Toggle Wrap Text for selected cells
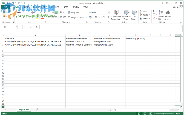The height and width of the screenshot is (115, 184). [73, 13]
